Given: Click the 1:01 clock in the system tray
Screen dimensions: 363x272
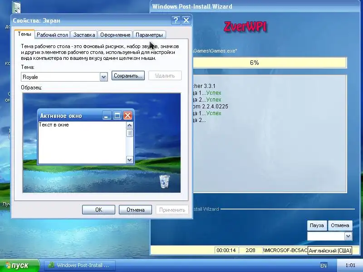Looking at the screenshot, I should pyautogui.click(x=350, y=265).
